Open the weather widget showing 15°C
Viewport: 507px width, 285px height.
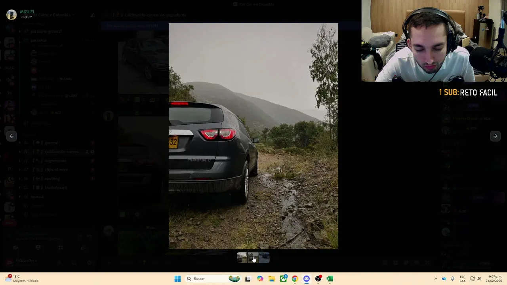pos(22,279)
